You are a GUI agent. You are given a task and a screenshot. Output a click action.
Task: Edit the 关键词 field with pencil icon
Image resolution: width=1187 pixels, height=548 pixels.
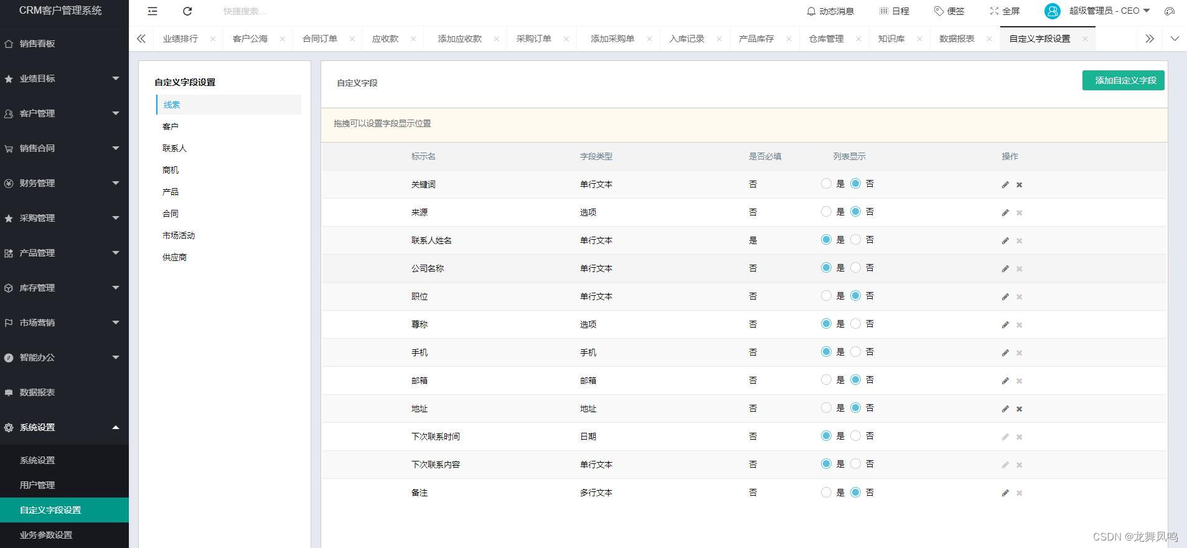1005,185
